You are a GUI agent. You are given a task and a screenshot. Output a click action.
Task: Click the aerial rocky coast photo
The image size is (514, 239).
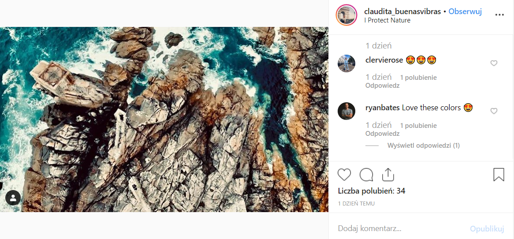click(x=164, y=119)
